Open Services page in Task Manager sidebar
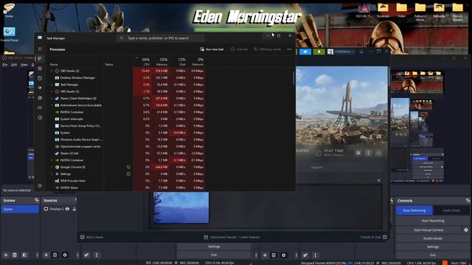 point(40,118)
